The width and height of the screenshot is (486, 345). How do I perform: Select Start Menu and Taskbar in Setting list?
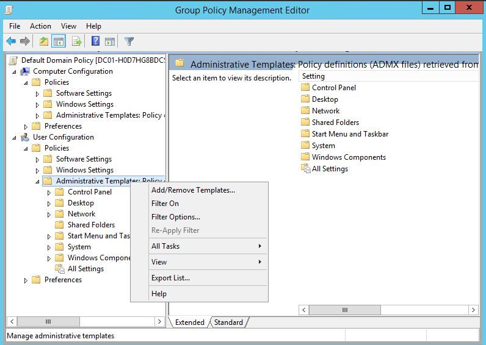tap(350, 134)
